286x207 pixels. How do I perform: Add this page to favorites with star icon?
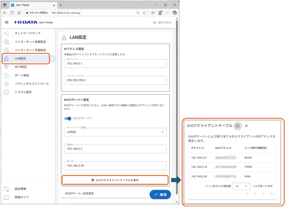click(144, 13)
